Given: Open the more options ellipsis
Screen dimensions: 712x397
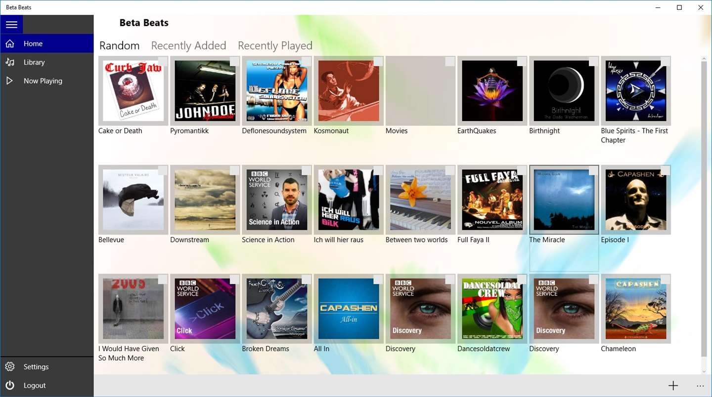Looking at the screenshot, I should pos(700,386).
